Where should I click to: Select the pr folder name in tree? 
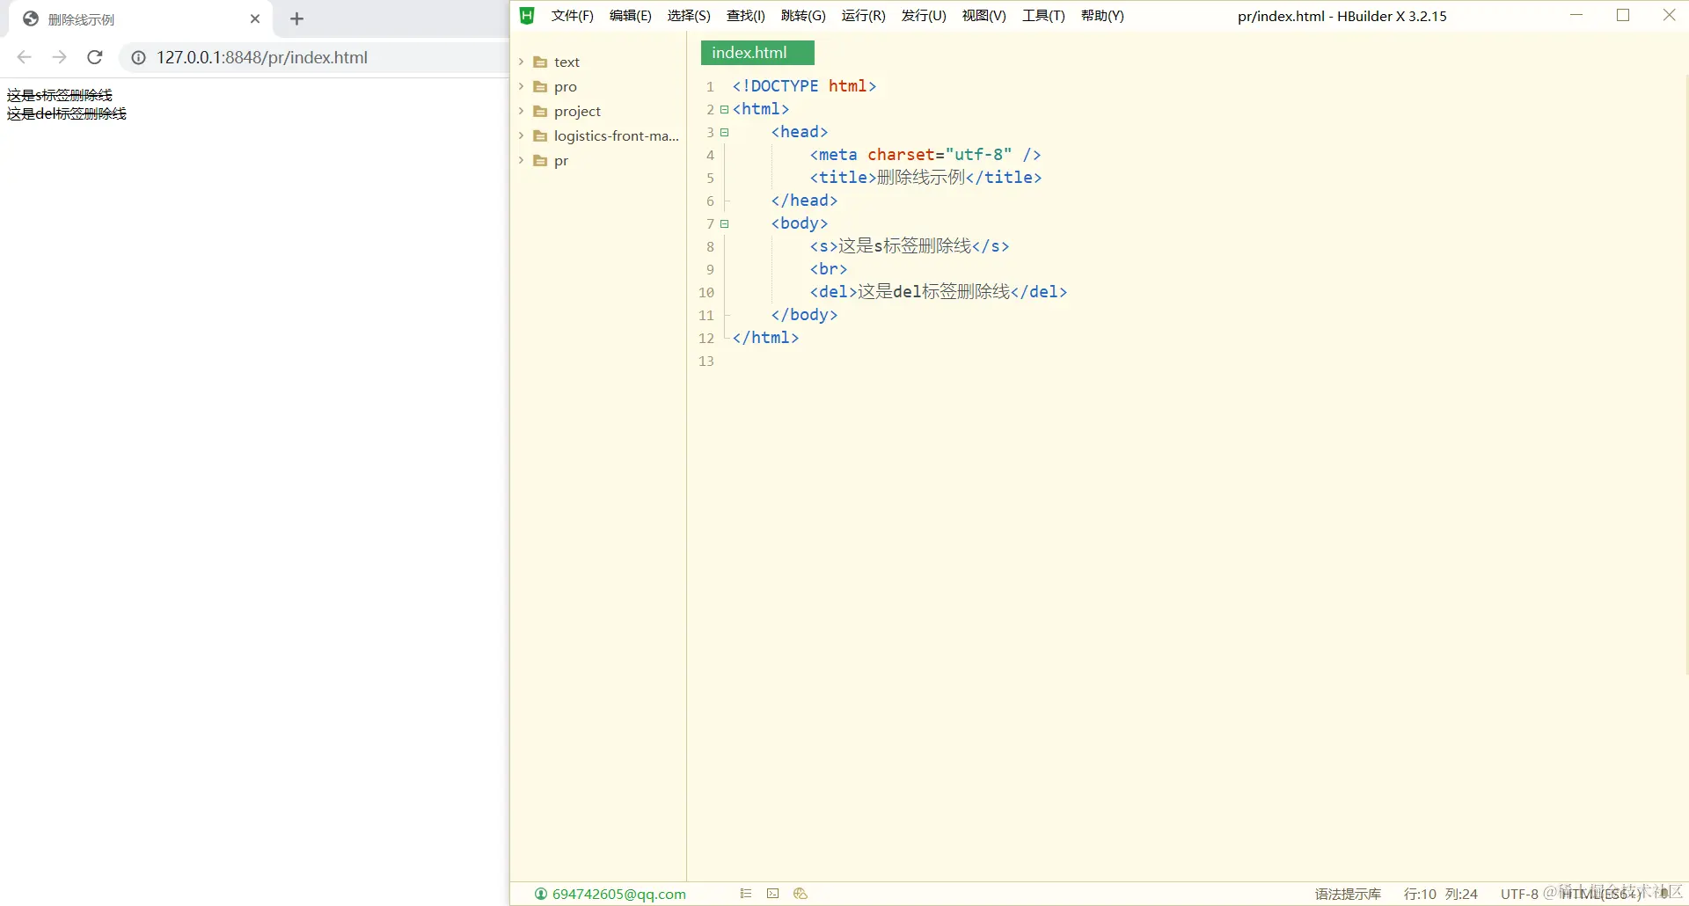(561, 161)
